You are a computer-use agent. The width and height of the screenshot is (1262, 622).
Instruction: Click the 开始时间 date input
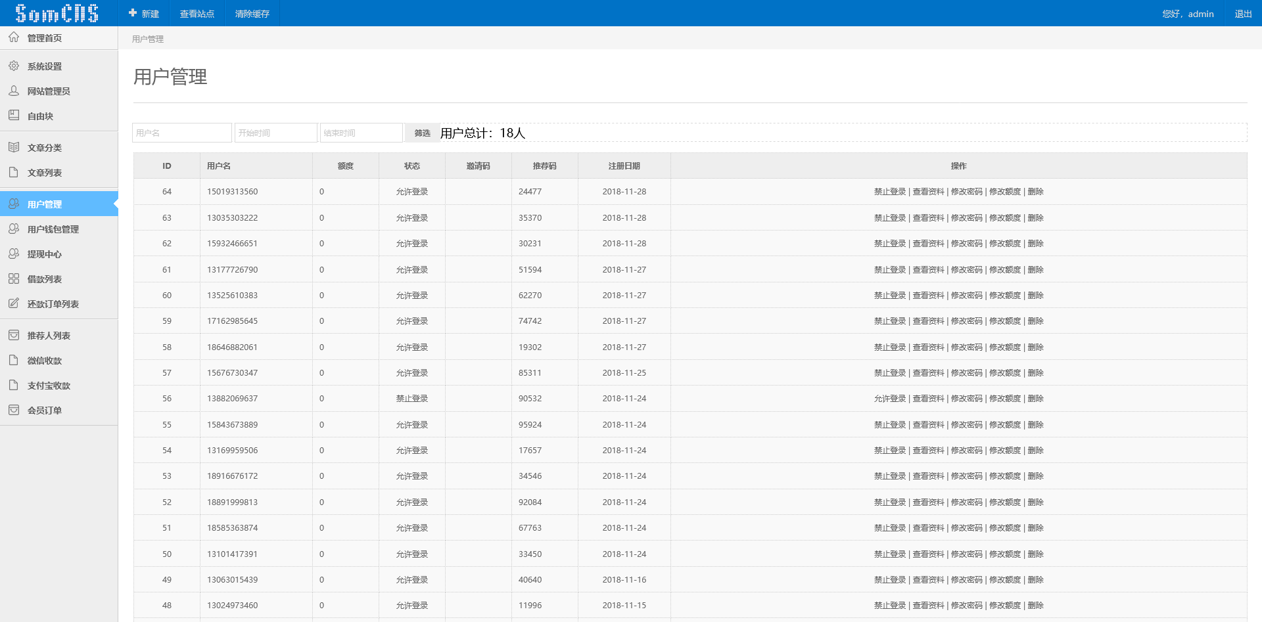(276, 133)
